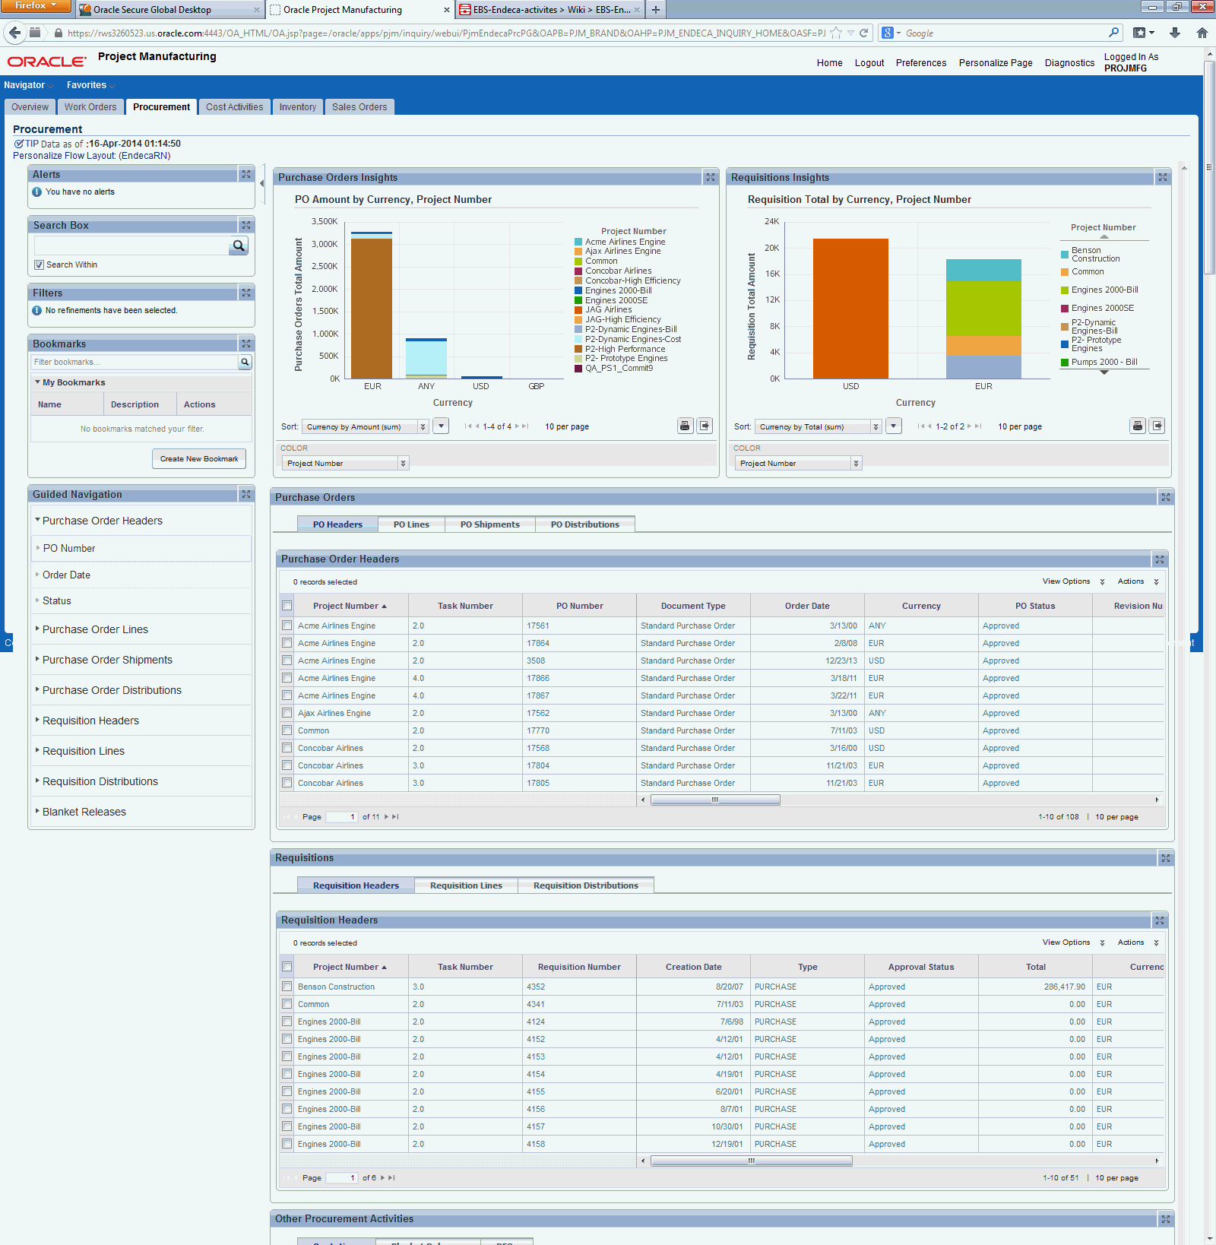
Task: Maximize the Requisition Headers table
Action: 1160,920
